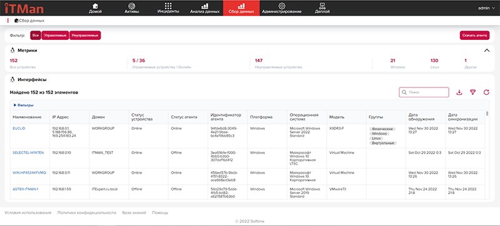Open the three-dot menu beside breadcrumb
Viewport: 500px width, 226px height.
[8, 21]
